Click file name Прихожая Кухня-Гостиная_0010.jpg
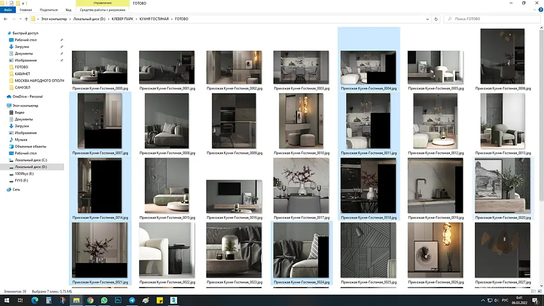 pos(302,153)
